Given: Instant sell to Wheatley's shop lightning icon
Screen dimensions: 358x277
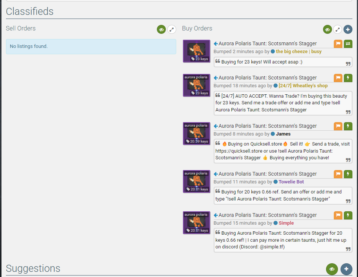Looking at the screenshot, I should 348,78.
